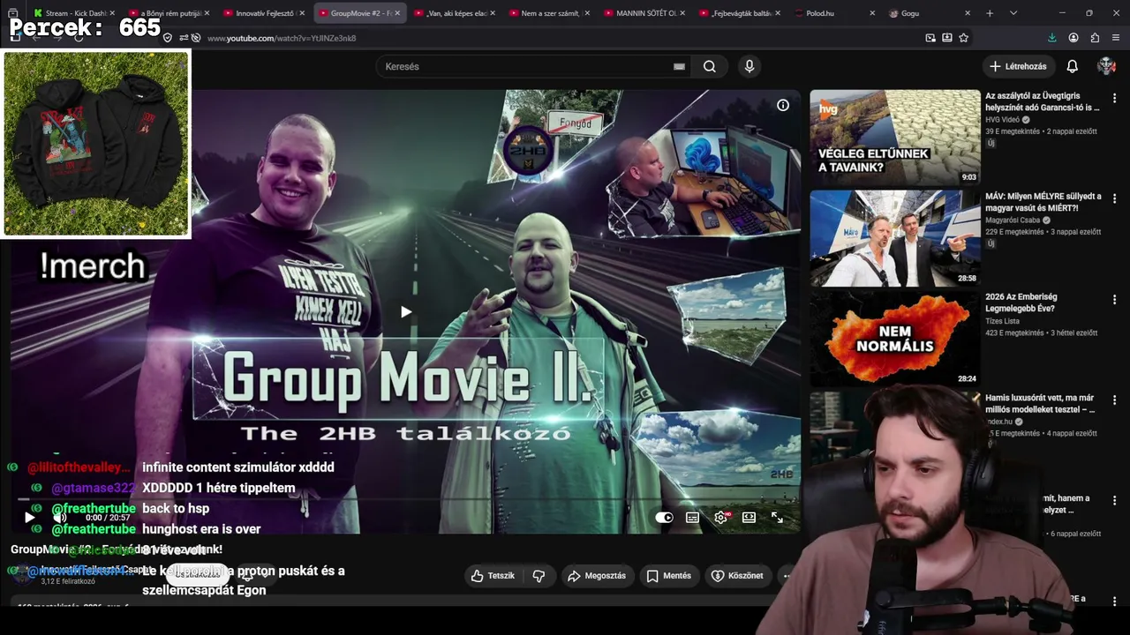Toggle the autoplay switch in the player
1130x635 pixels.
tap(664, 518)
